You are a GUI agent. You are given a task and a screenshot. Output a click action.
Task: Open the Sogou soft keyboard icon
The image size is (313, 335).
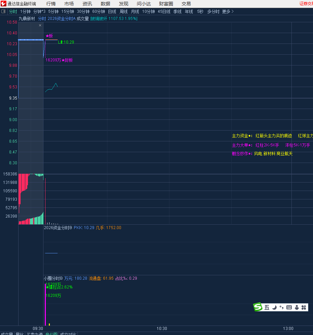click(289, 307)
